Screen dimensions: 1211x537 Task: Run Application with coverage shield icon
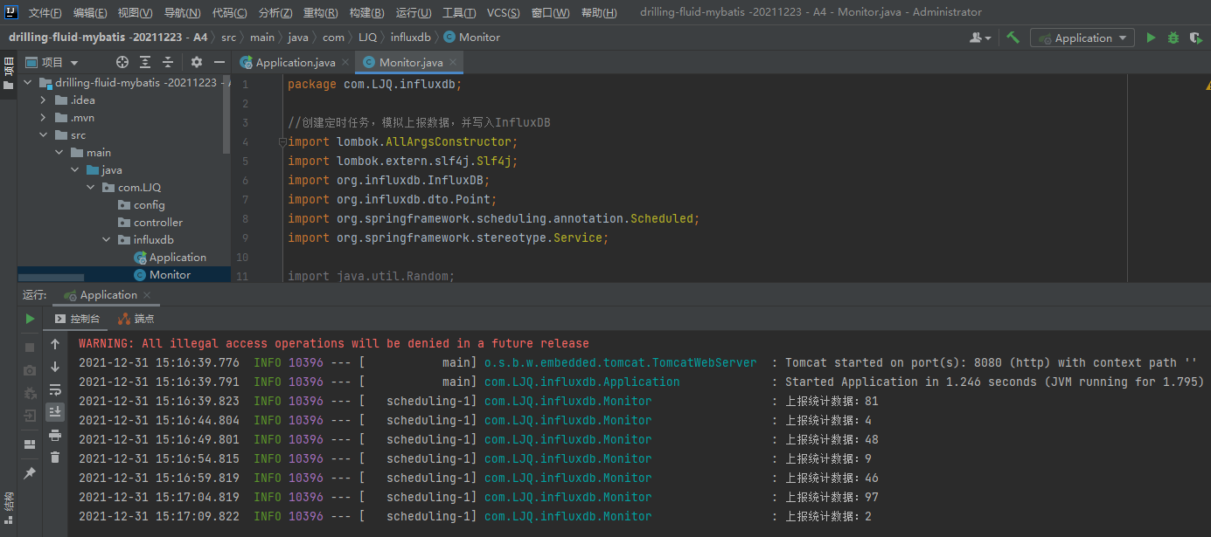[x=1197, y=38]
